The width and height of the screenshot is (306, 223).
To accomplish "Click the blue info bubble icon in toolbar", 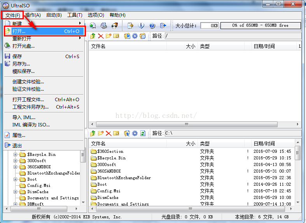I will (x=141, y=26).
